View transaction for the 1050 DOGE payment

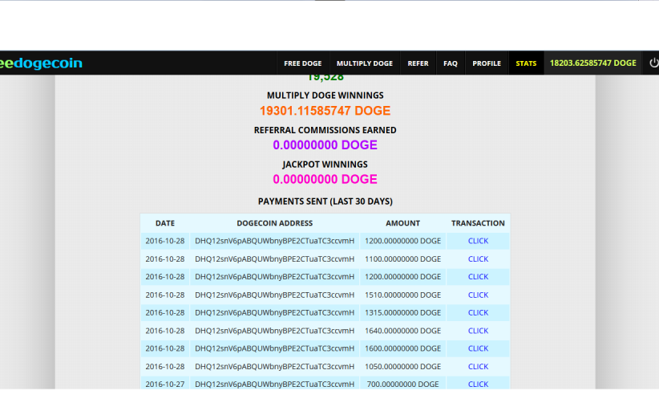[478, 366]
